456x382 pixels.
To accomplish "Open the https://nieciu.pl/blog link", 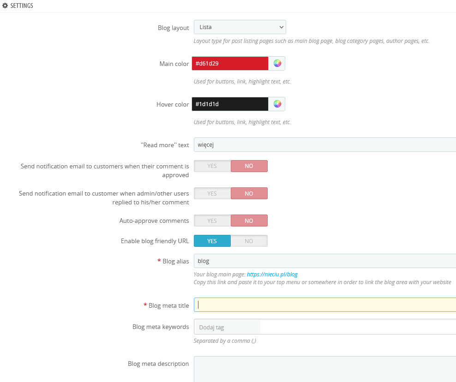I will click(272, 274).
